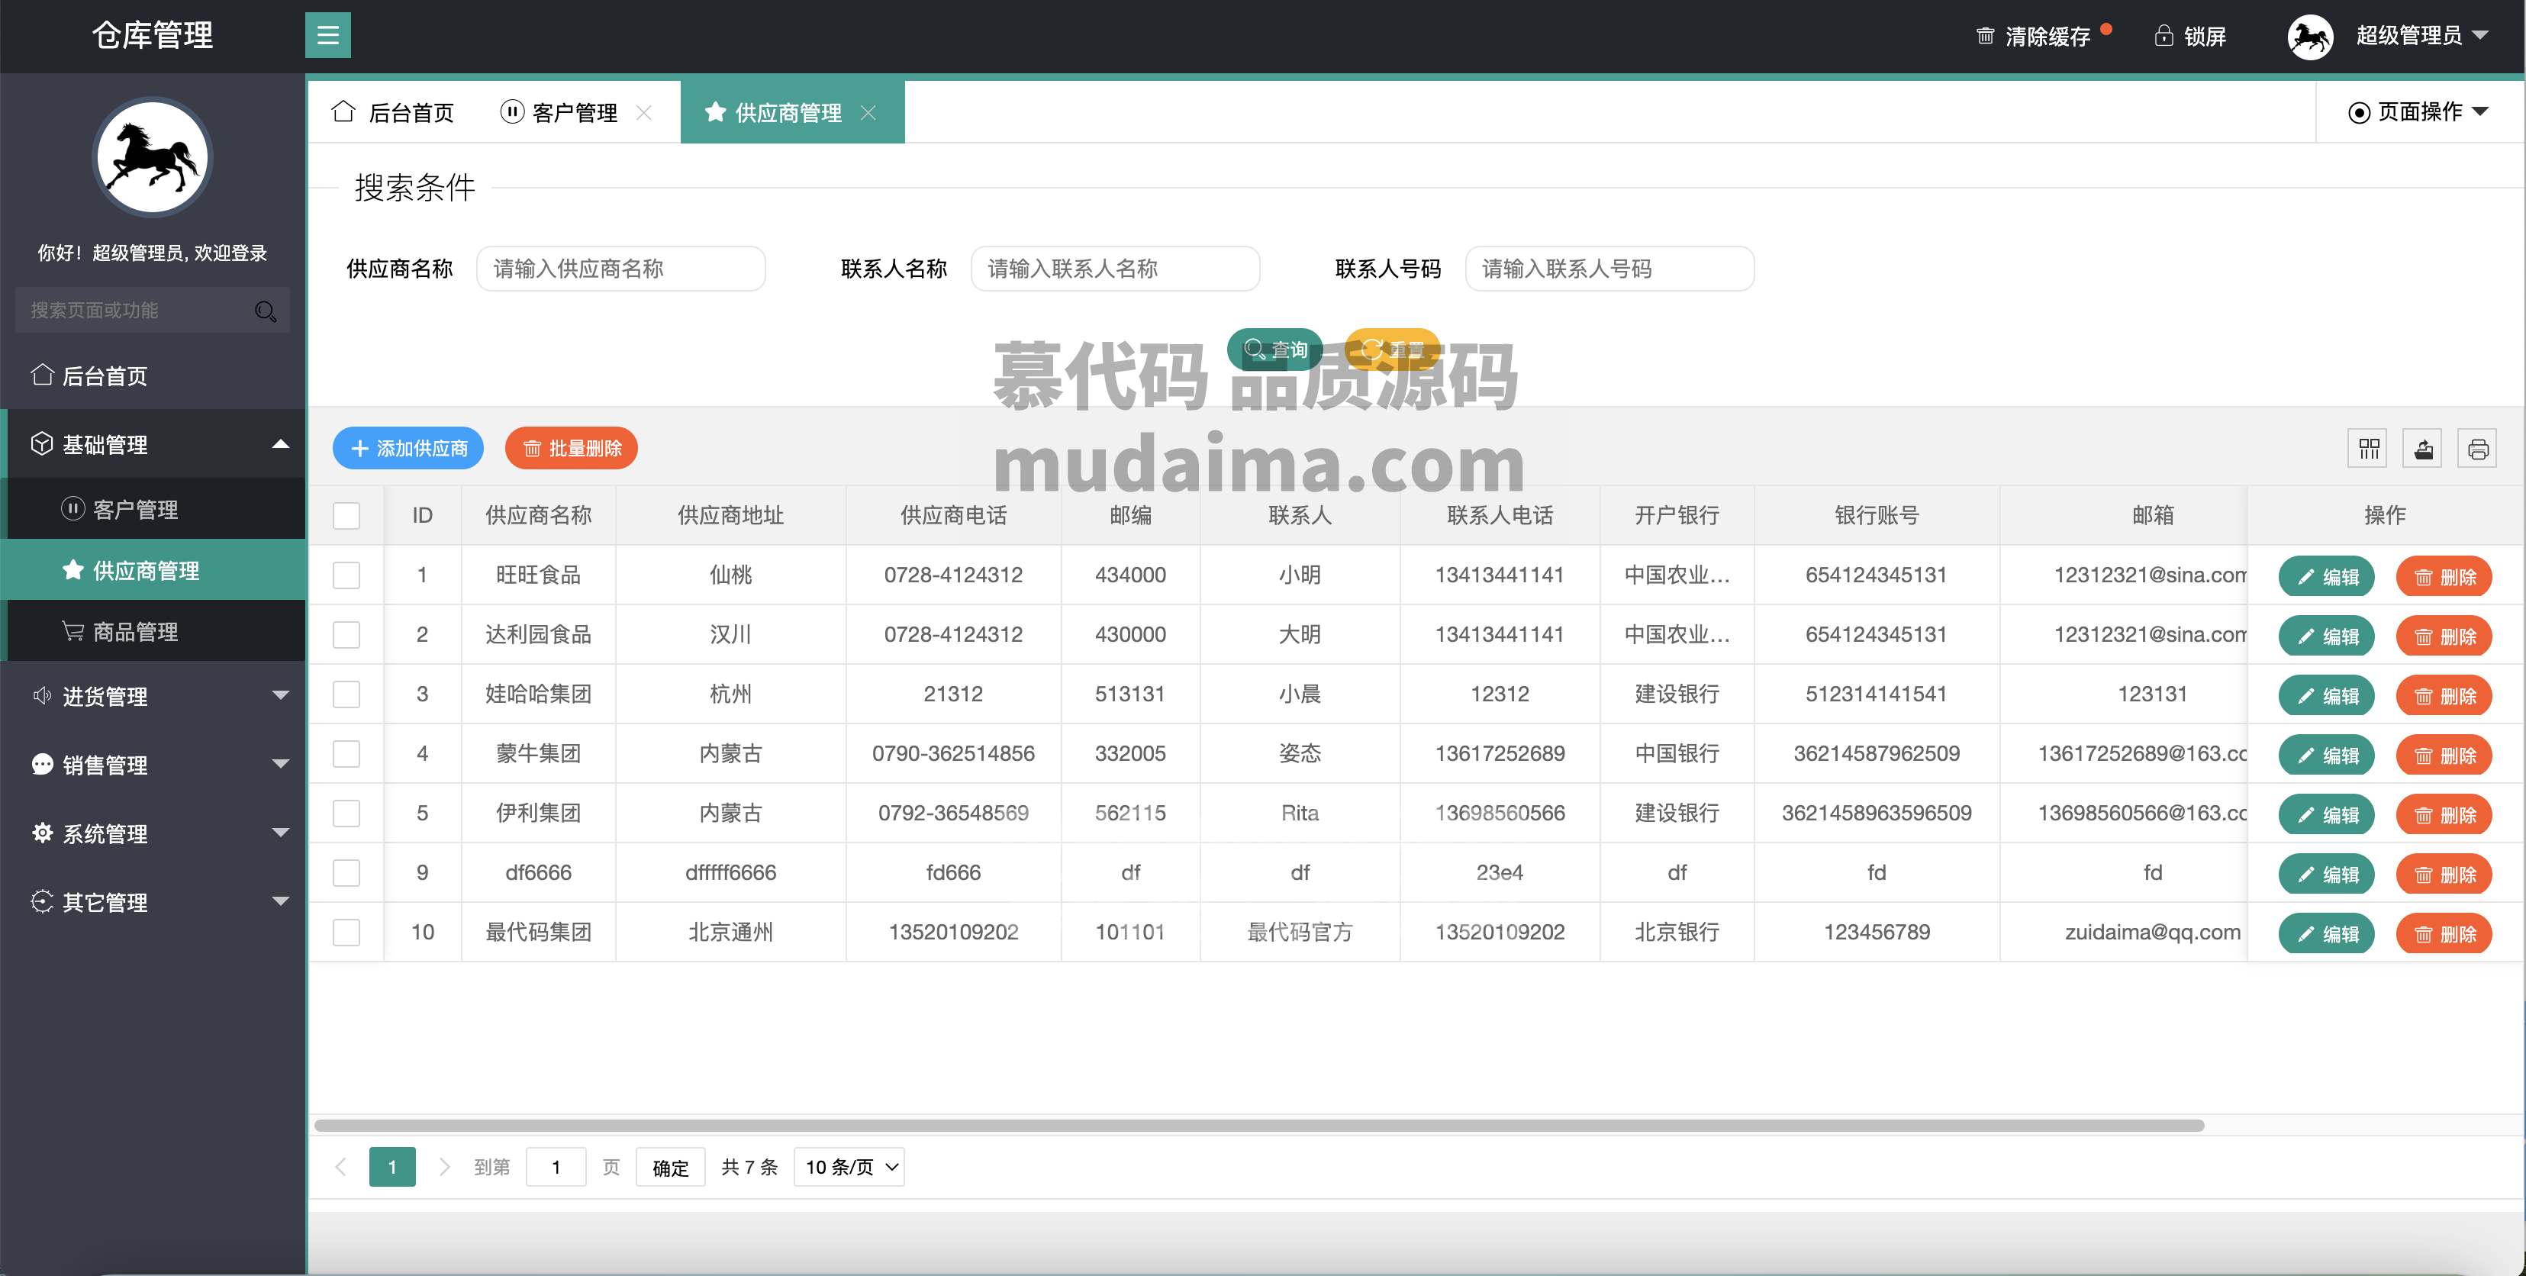Go to the next page arrow

[444, 1166]
